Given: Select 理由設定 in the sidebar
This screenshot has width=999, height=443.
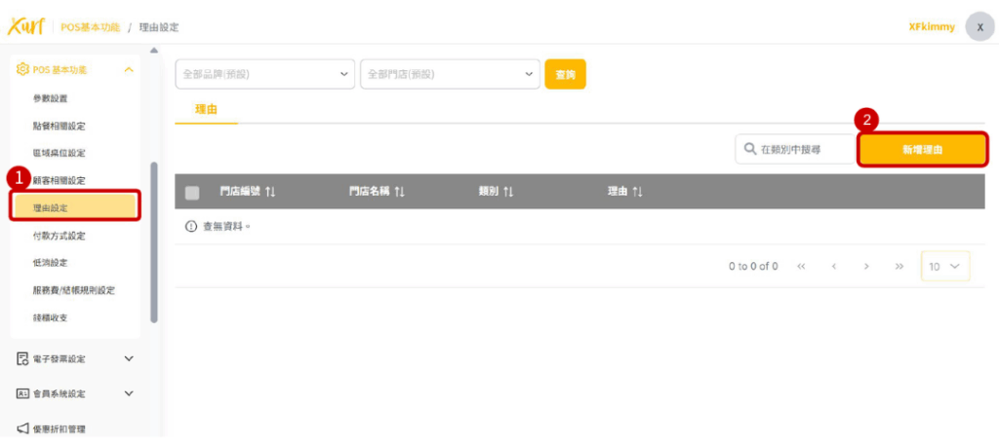Looking at the screenshot, I should point(75,207).
